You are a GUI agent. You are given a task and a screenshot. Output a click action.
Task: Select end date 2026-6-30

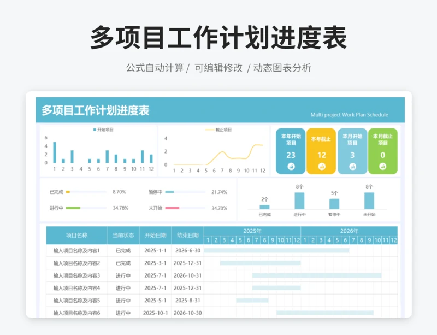point(187,250)
